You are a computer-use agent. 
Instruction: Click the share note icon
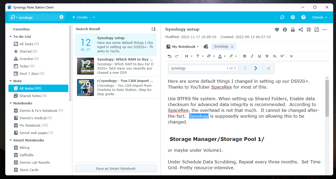click(301, 30)
